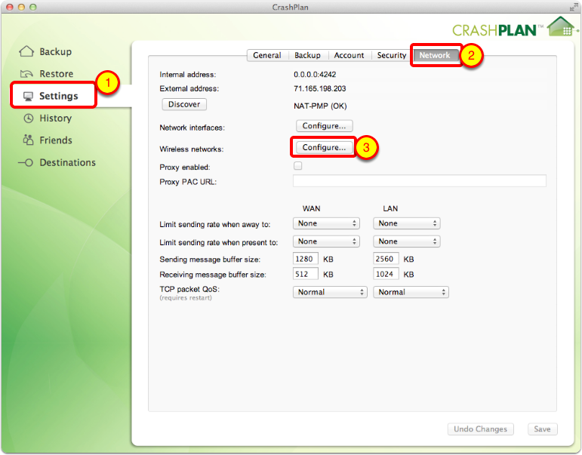582x455 pixels.
Task: Click the Backup house icon in sidebar
Action: point(26,52)
